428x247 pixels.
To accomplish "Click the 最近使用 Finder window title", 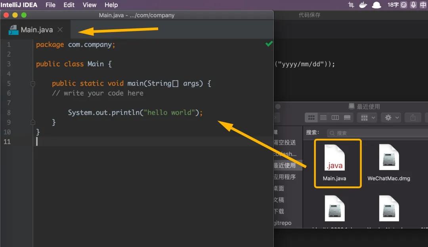I will (368, 106).
